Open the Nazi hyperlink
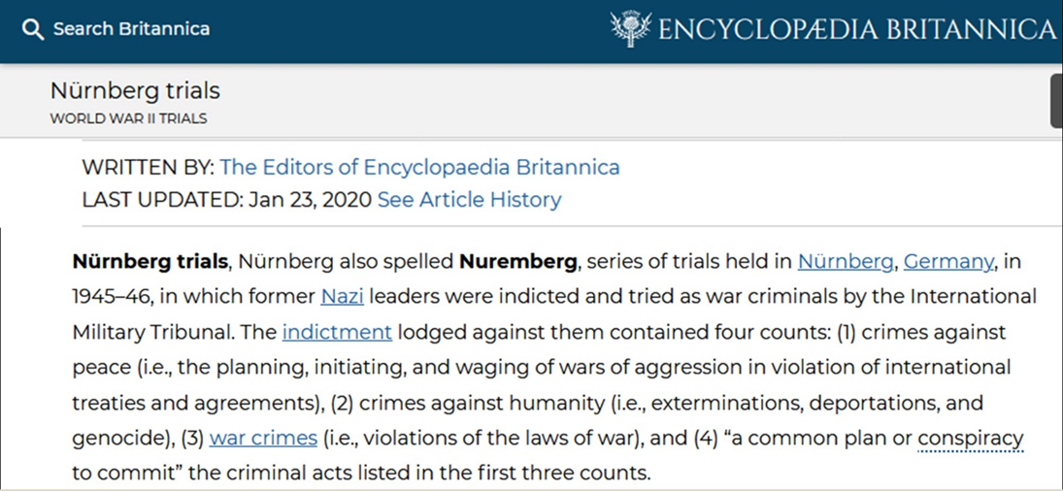 tap(343, 297)
